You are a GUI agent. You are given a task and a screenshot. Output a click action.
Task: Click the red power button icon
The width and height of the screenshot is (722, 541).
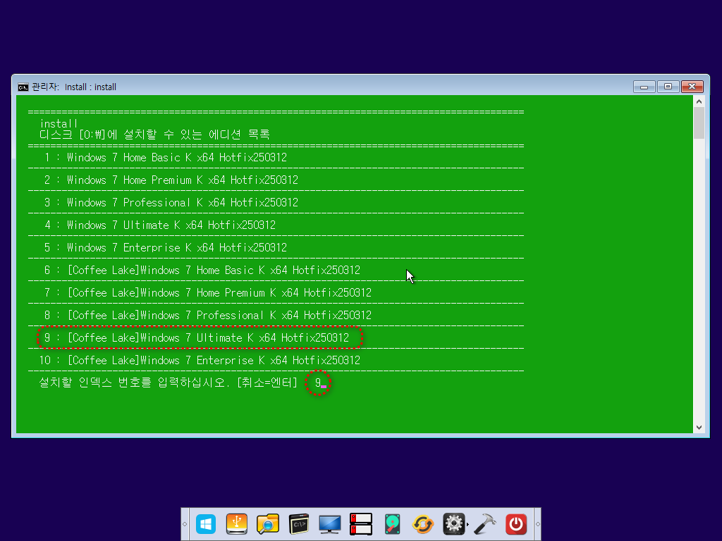point(515,524)
